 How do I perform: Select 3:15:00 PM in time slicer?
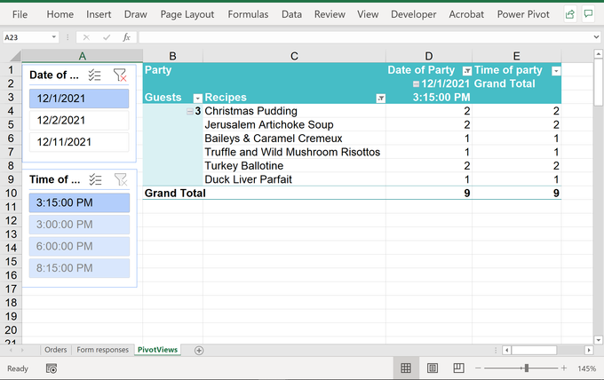79,203
